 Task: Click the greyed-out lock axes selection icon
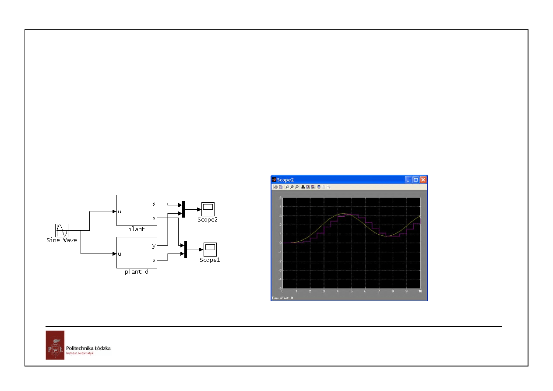pyautogui.click(x=324, y=187)
